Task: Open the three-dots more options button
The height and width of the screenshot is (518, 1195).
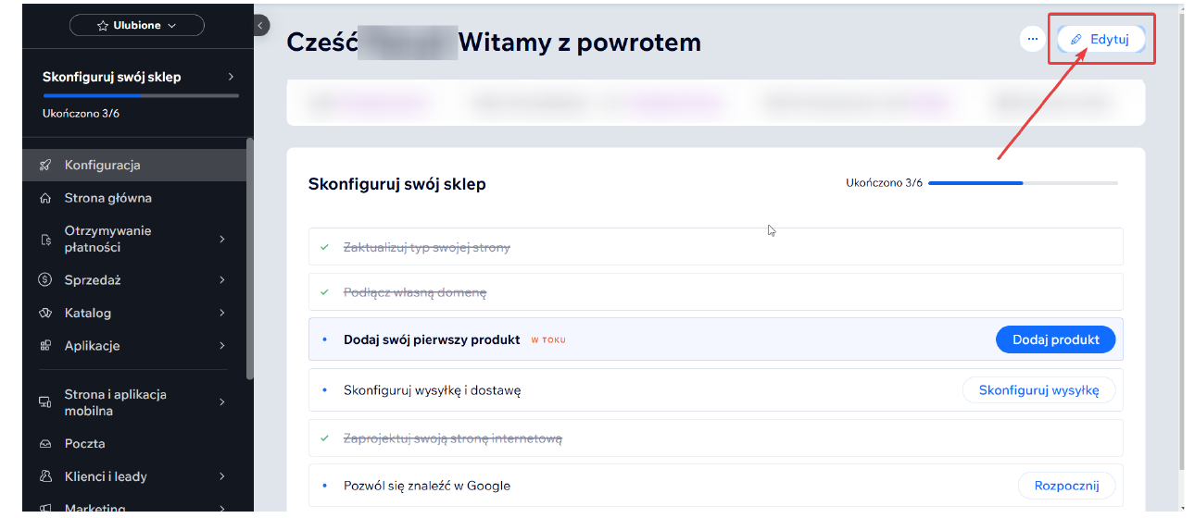Action: [1032, 39]
